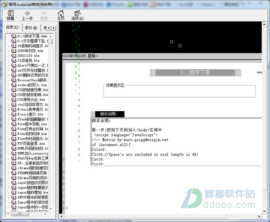This screenshot has width=270, height=222.
Task: Switch to the 索引(N) tab
Action: 31,28
